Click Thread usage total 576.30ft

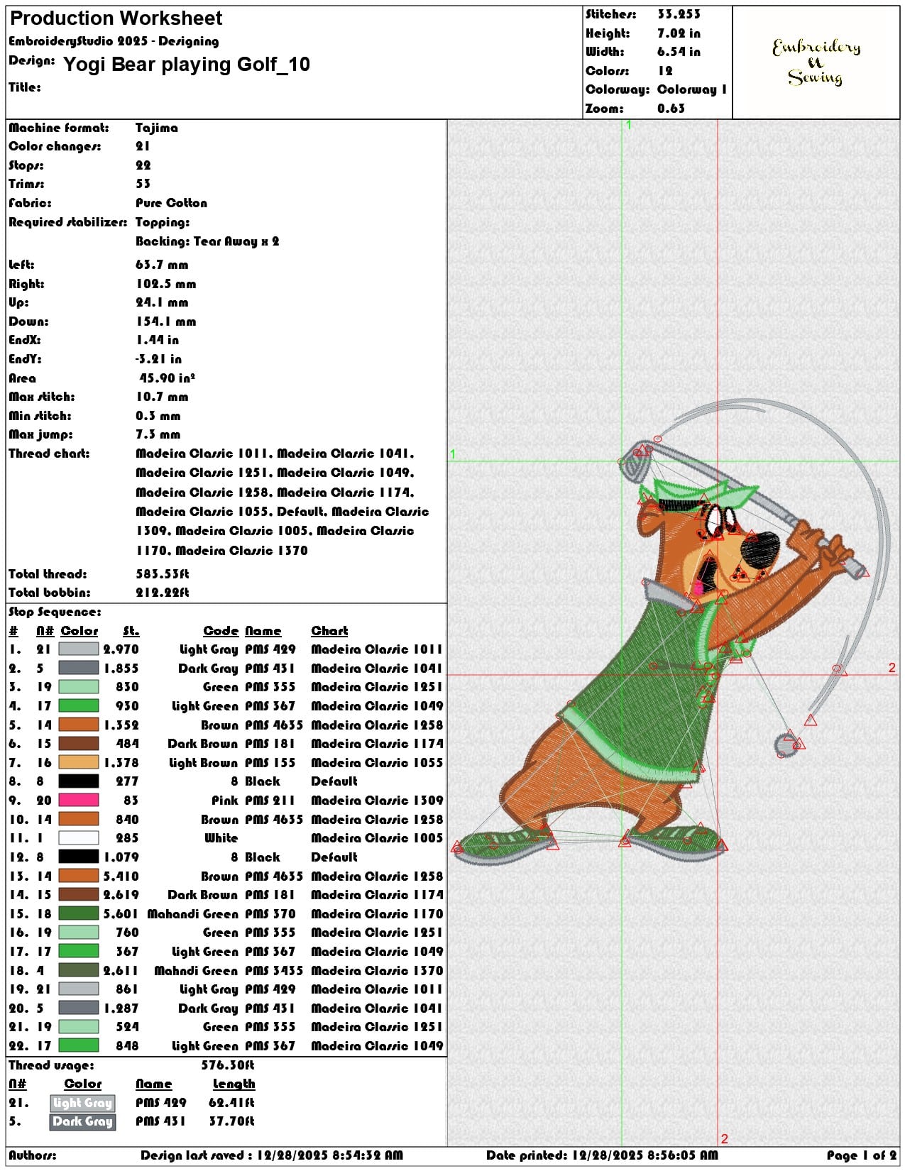coord(228,1065)
